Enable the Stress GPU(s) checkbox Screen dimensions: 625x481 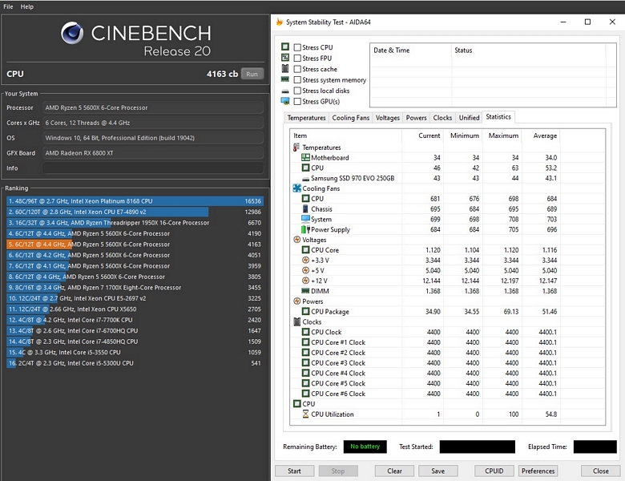click(297, 101)
